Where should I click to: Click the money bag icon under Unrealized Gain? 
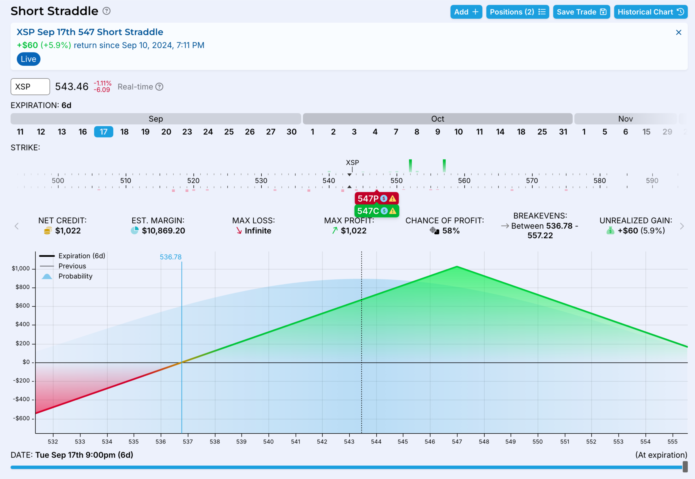610,230
